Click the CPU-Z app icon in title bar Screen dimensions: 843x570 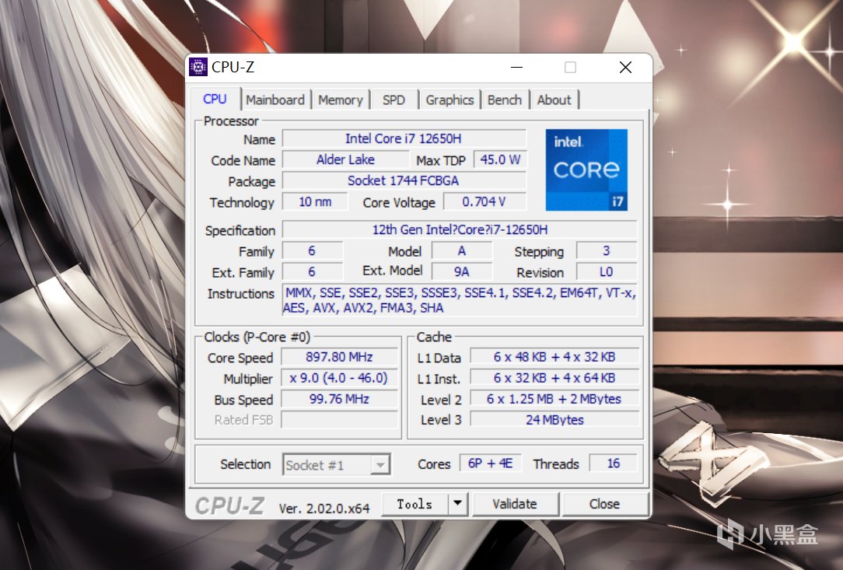tap(198, 67)
